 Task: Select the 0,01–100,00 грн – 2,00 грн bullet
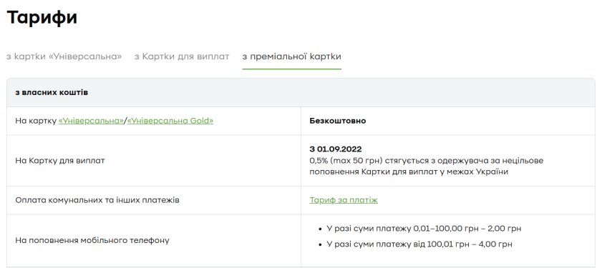(x=424, y=229)
